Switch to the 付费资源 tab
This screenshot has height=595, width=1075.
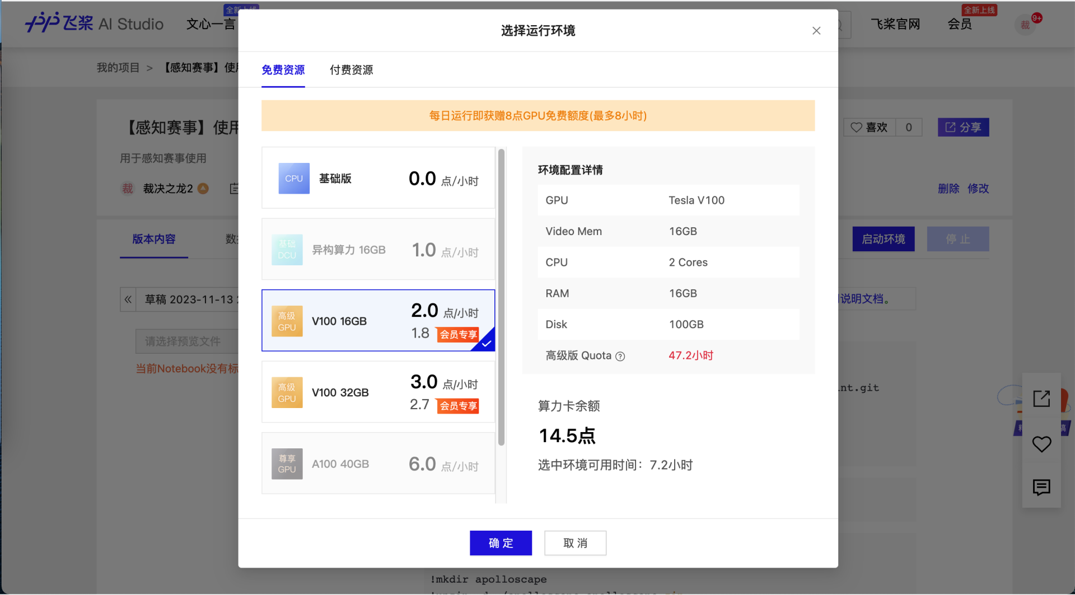[x=351, y=70]
